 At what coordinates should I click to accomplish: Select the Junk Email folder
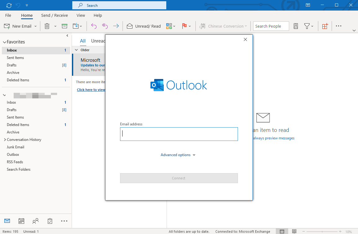pos(15,147)
